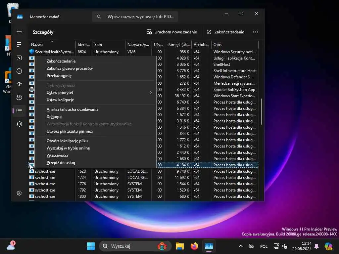339x254 pixels.
Task: Open the Services puzzle icon in sidebar
Action: click(x=19, y=124)
